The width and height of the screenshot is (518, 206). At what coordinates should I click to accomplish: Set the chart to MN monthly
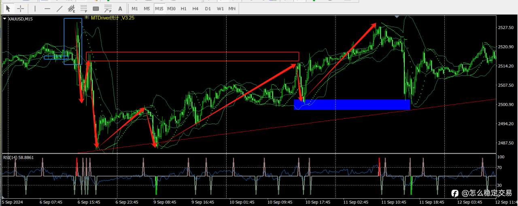point(232,8)
